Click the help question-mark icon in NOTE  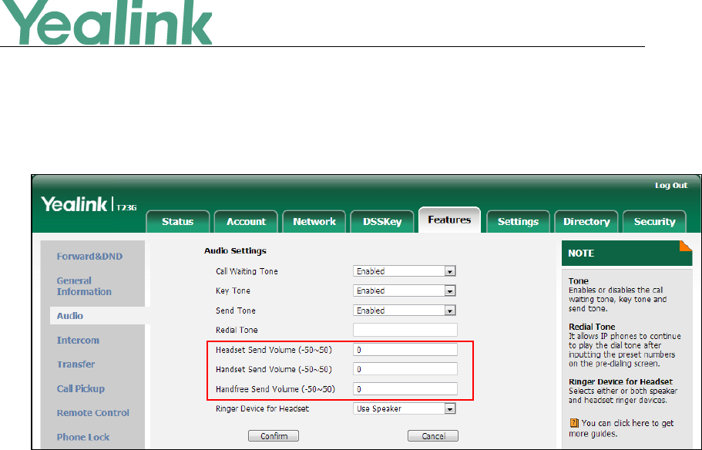click(574, 423)
